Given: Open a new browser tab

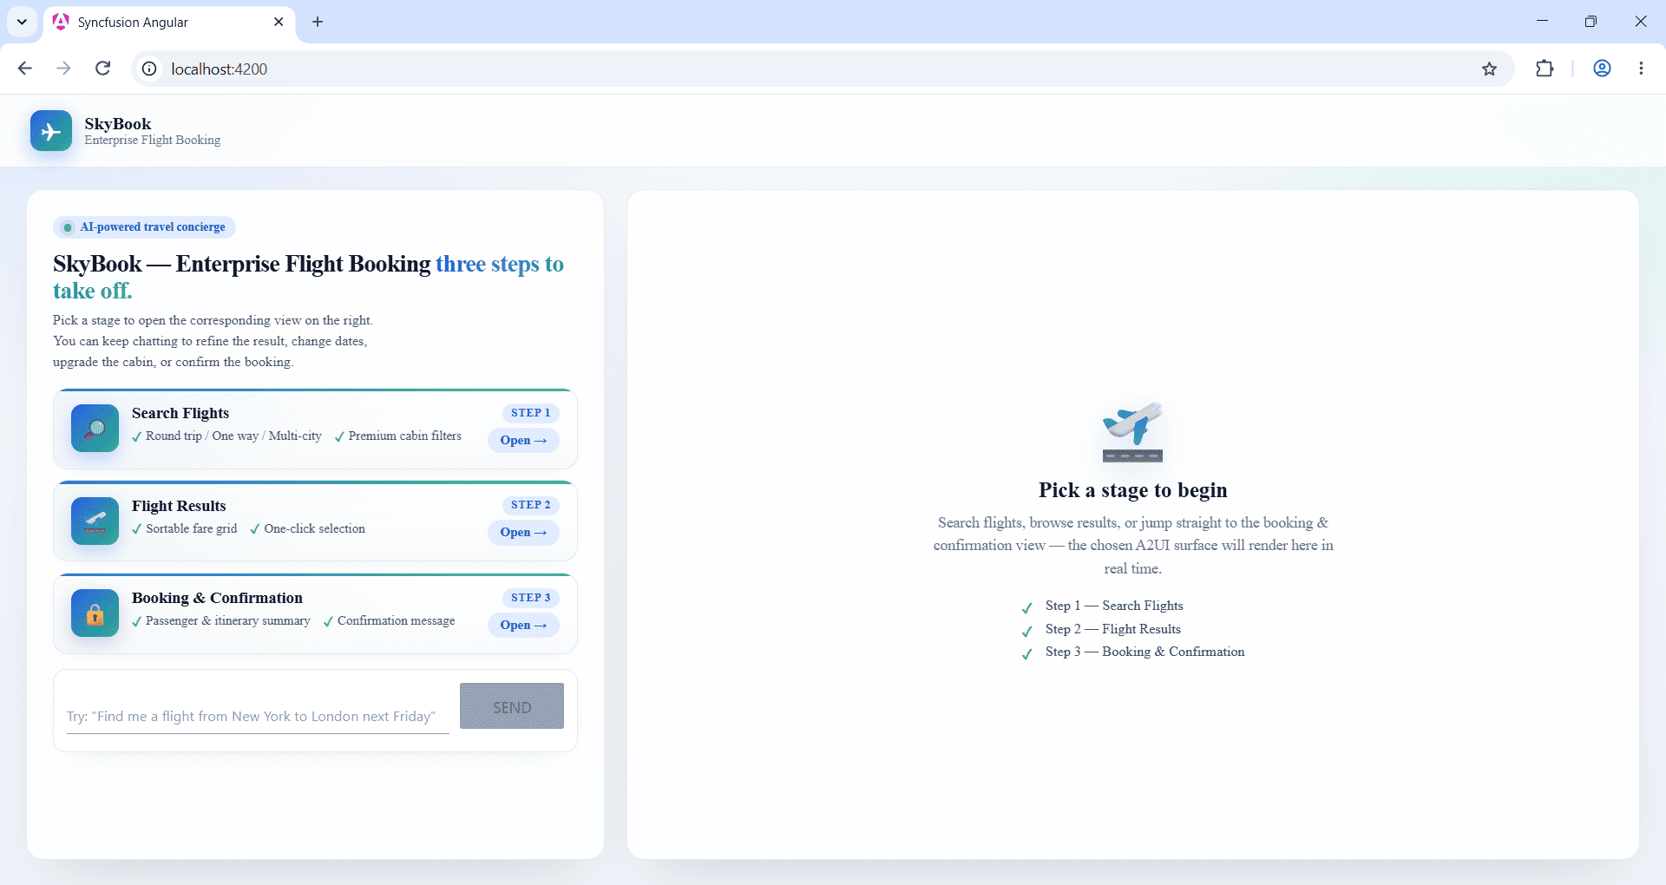Looking at the screenshot, I should pos(318,22).
